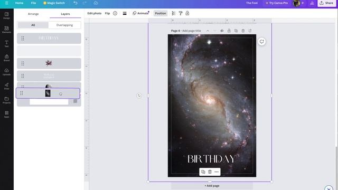The height and width of the screenshot is (190, 338).
Task: Hide page 4 with the eye icon
Action: coord(222,31)
